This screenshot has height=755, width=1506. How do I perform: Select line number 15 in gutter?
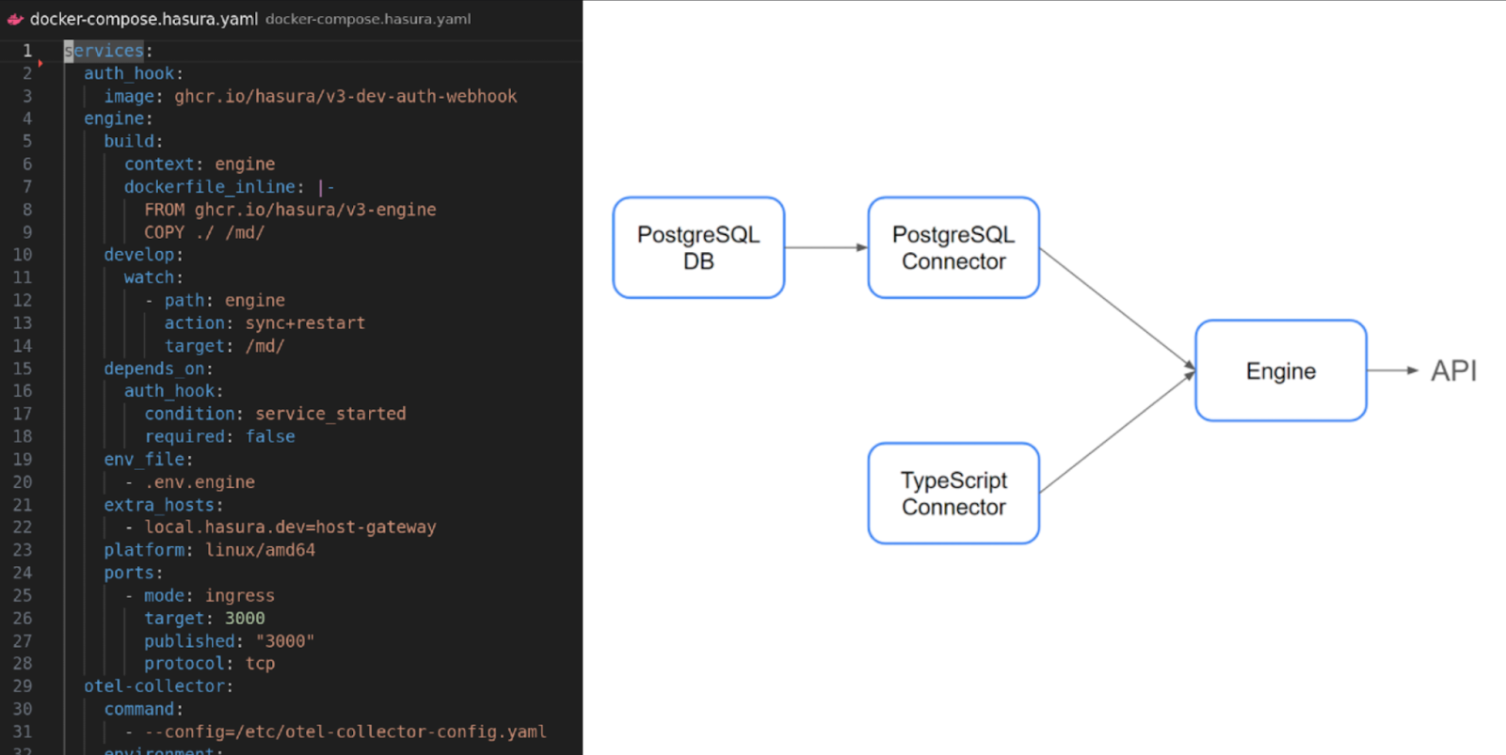[x=23, y=369]
